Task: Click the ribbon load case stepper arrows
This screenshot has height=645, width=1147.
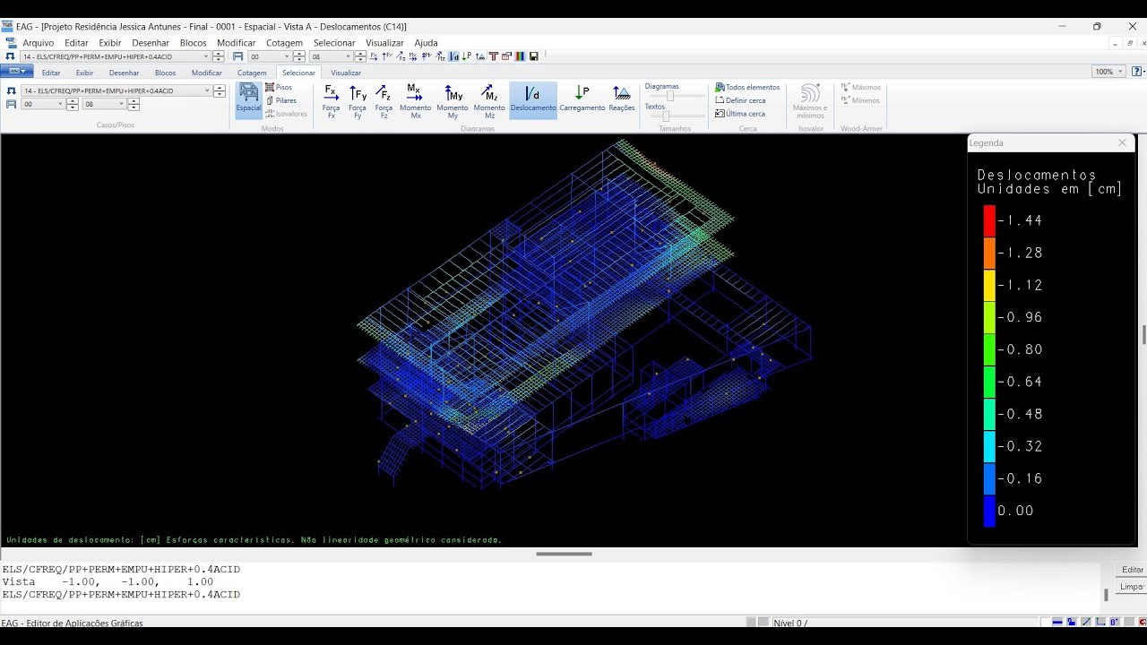Action: pos(219,90)
